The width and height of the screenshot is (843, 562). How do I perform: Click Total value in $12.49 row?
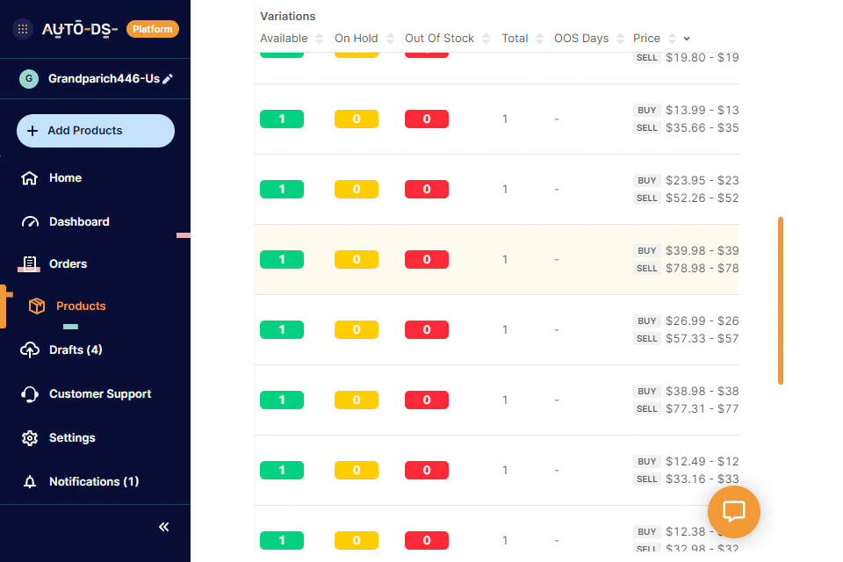(x=505, y=471)
